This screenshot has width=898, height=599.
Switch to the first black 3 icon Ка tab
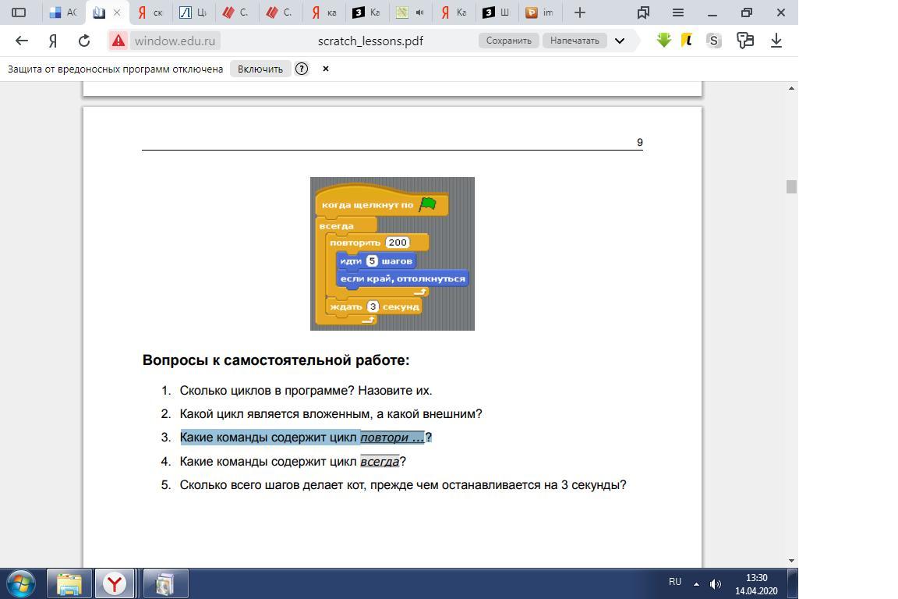click(x=366, y=12)
